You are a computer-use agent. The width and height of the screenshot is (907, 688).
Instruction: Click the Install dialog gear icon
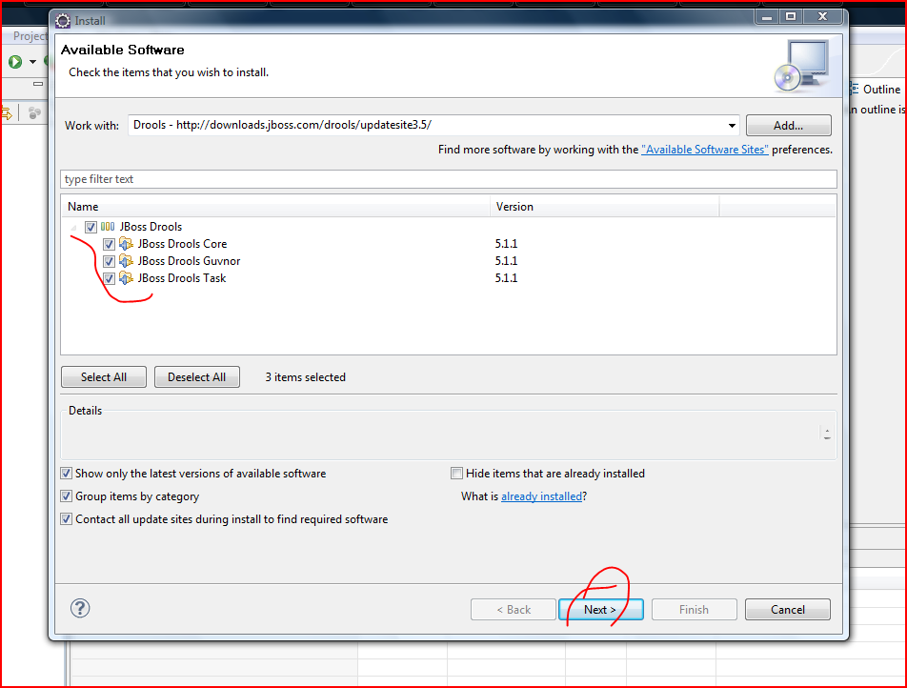63,21
